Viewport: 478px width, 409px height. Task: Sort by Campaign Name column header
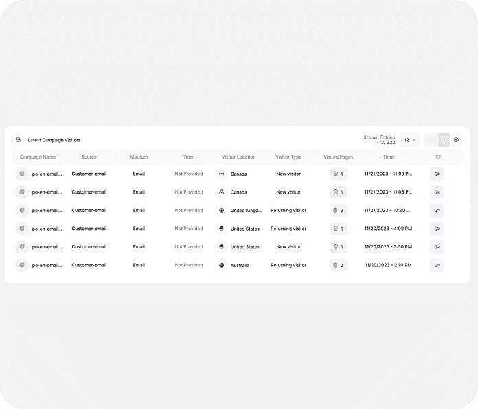(x=38, y=157)
